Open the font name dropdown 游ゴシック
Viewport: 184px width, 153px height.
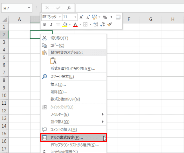(x=60, y=17)
